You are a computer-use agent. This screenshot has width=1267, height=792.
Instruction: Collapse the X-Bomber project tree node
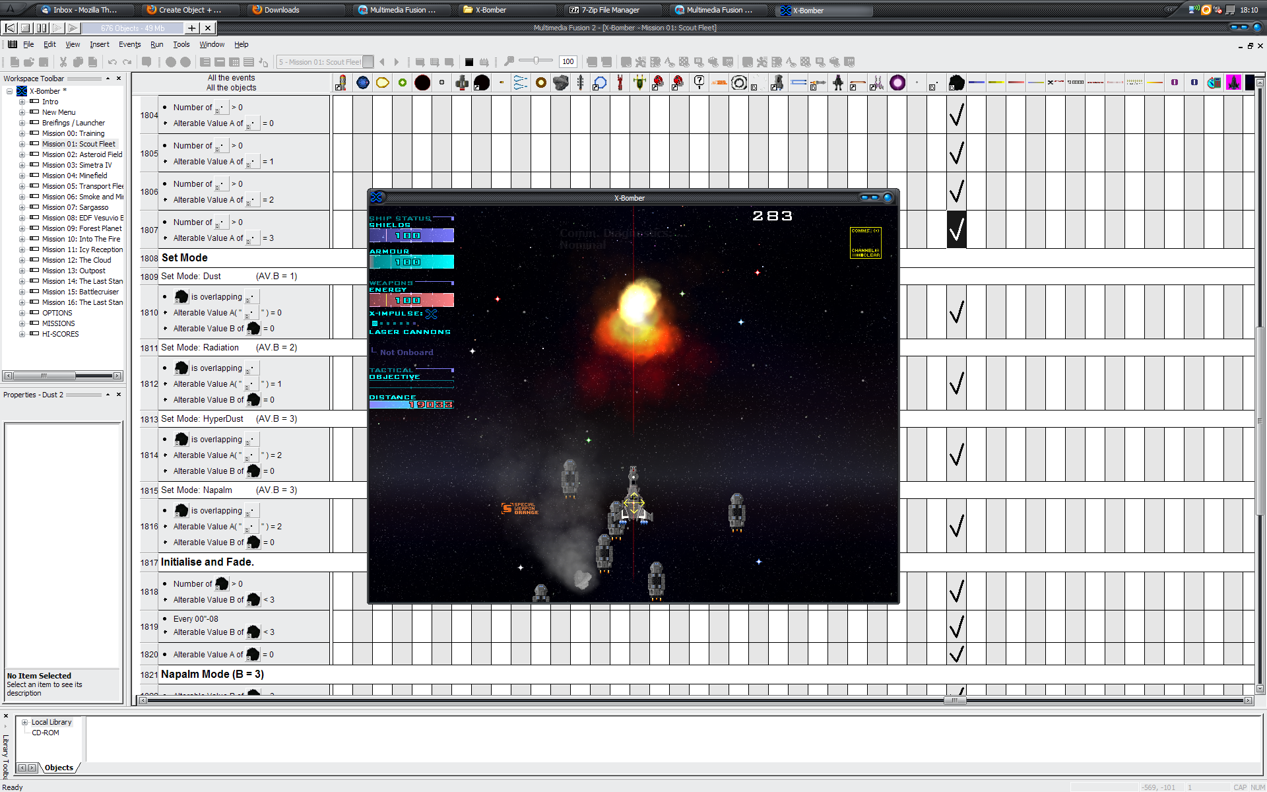(9, 91)
